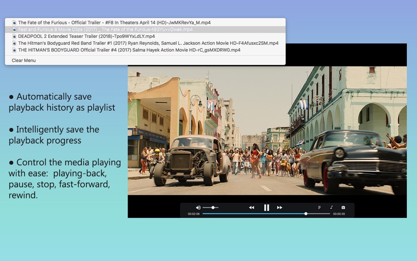Select Fast and Furious 8 Movie Clips entry

[105, 30]
